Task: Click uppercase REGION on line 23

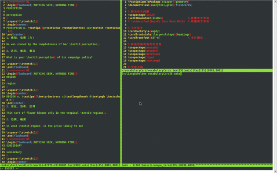Action: 11,77
